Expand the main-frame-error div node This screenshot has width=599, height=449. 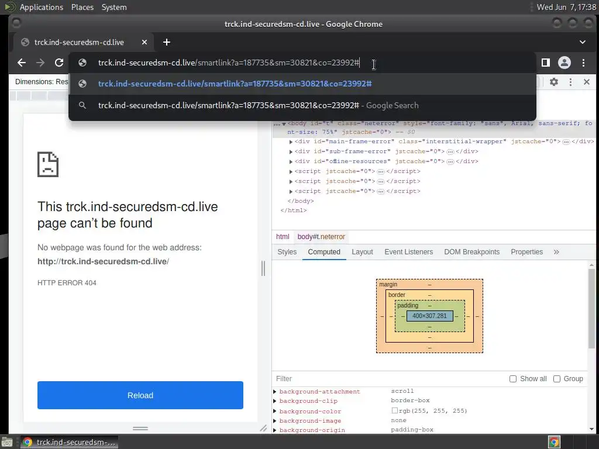291,141
